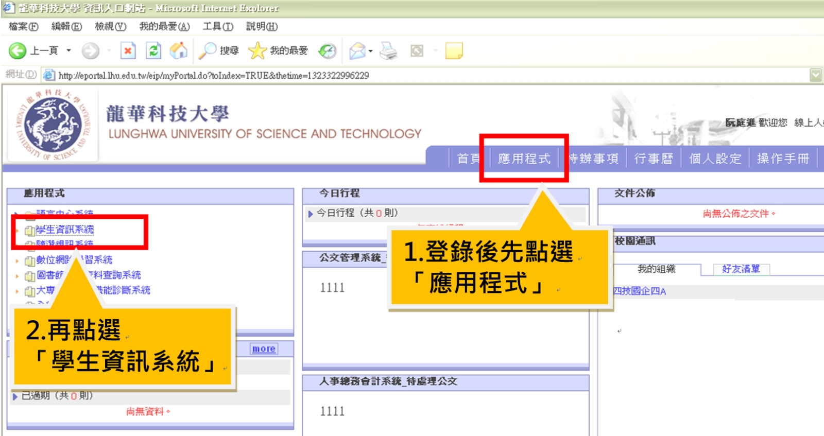Click folder icon beside 學生資訊系統
The width and height of the screenshot is (824, 436).
click(x=30, y=231)
